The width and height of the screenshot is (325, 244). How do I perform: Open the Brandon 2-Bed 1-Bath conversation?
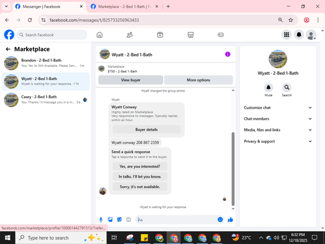pos(45,63)
